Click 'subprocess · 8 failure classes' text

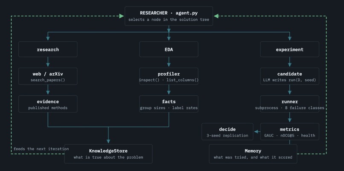pos(290,108)
